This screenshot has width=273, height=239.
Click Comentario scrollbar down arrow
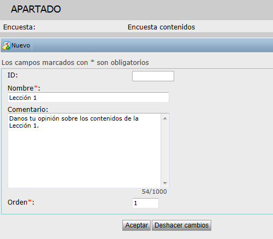(x=165, y=183)
